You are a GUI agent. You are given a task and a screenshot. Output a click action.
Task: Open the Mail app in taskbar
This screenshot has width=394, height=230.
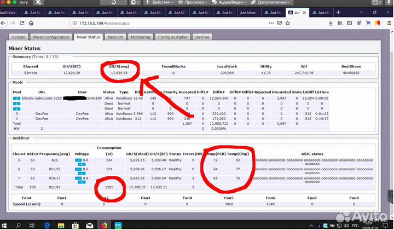(89, 225)
